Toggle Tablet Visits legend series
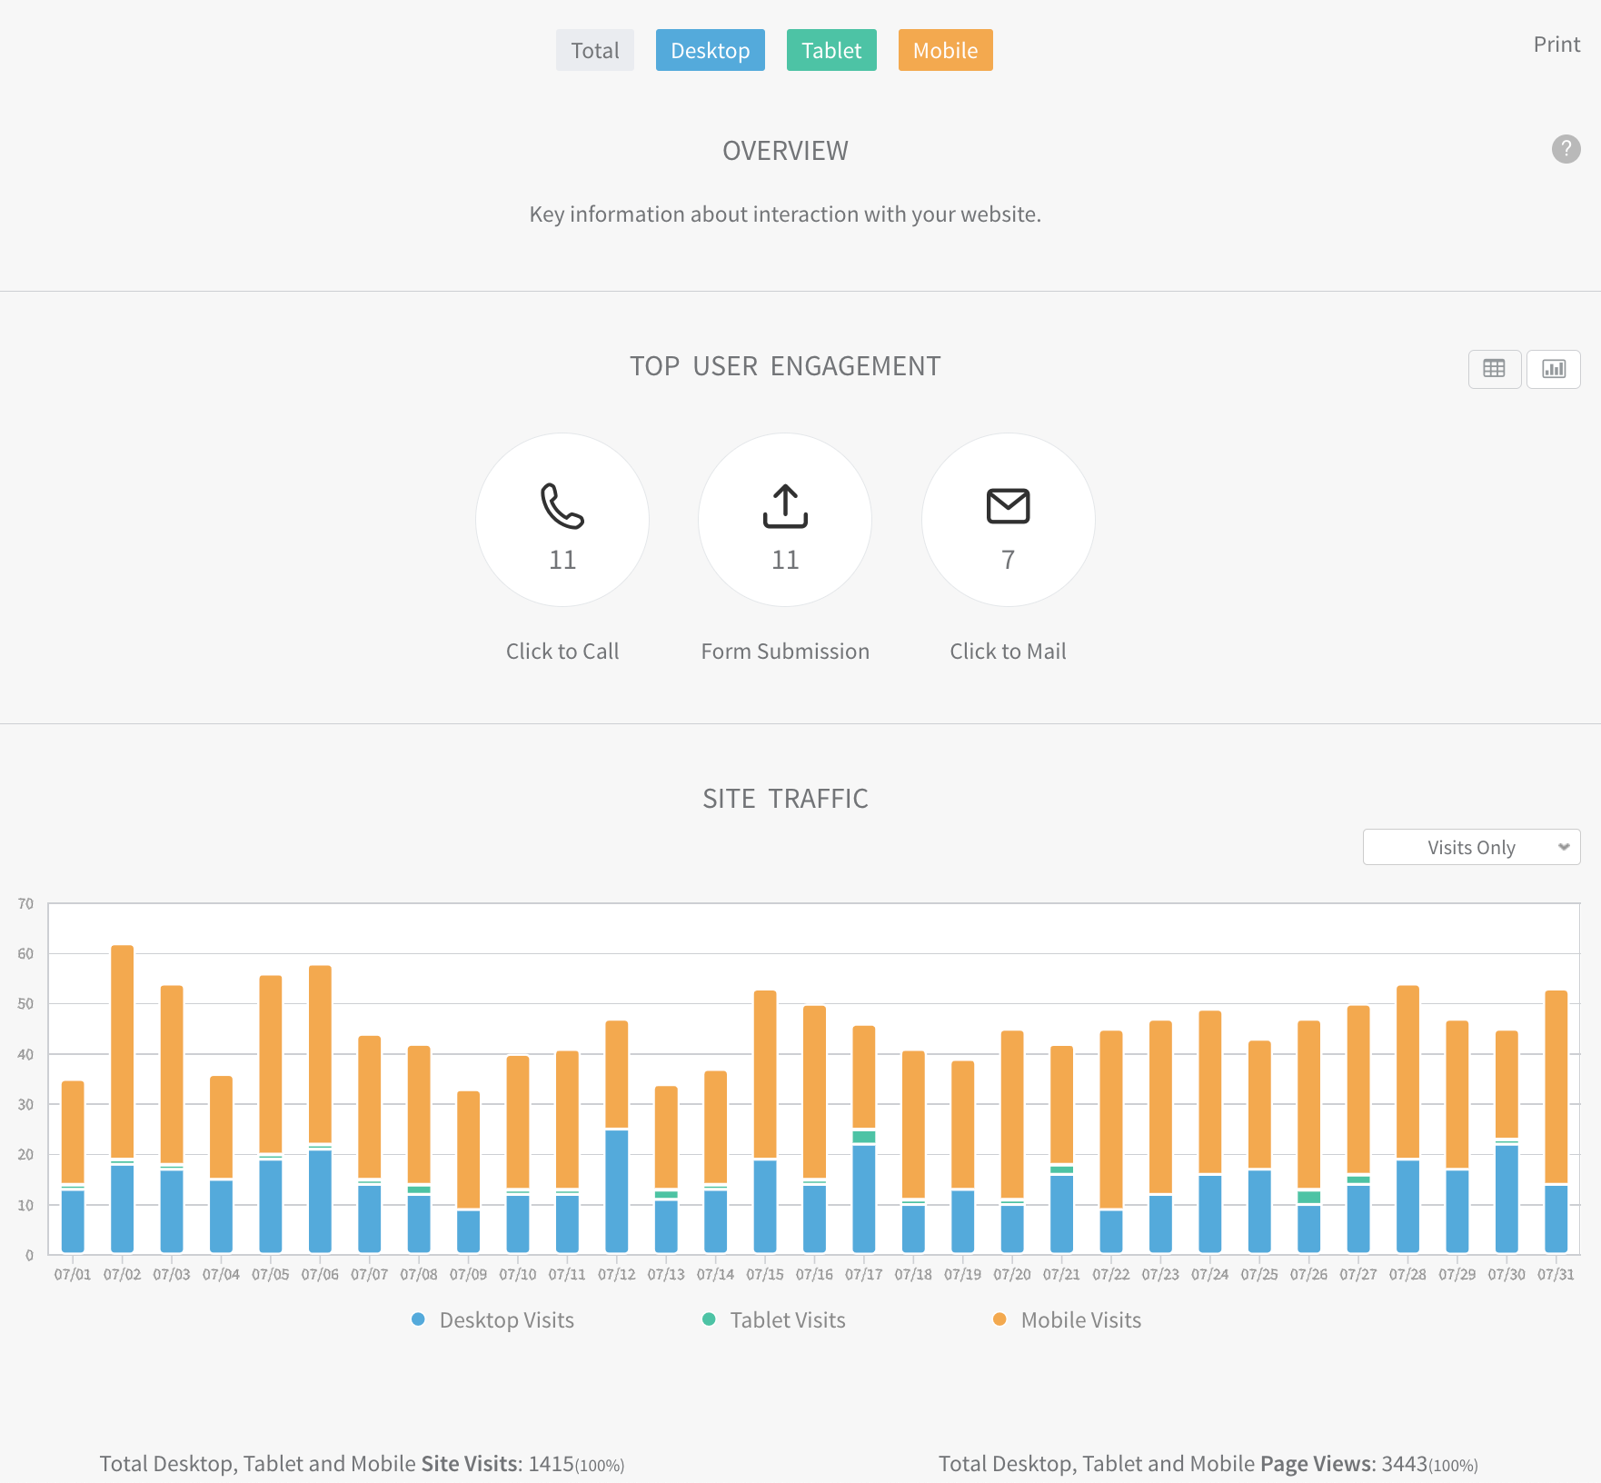 pos(787,1320)
